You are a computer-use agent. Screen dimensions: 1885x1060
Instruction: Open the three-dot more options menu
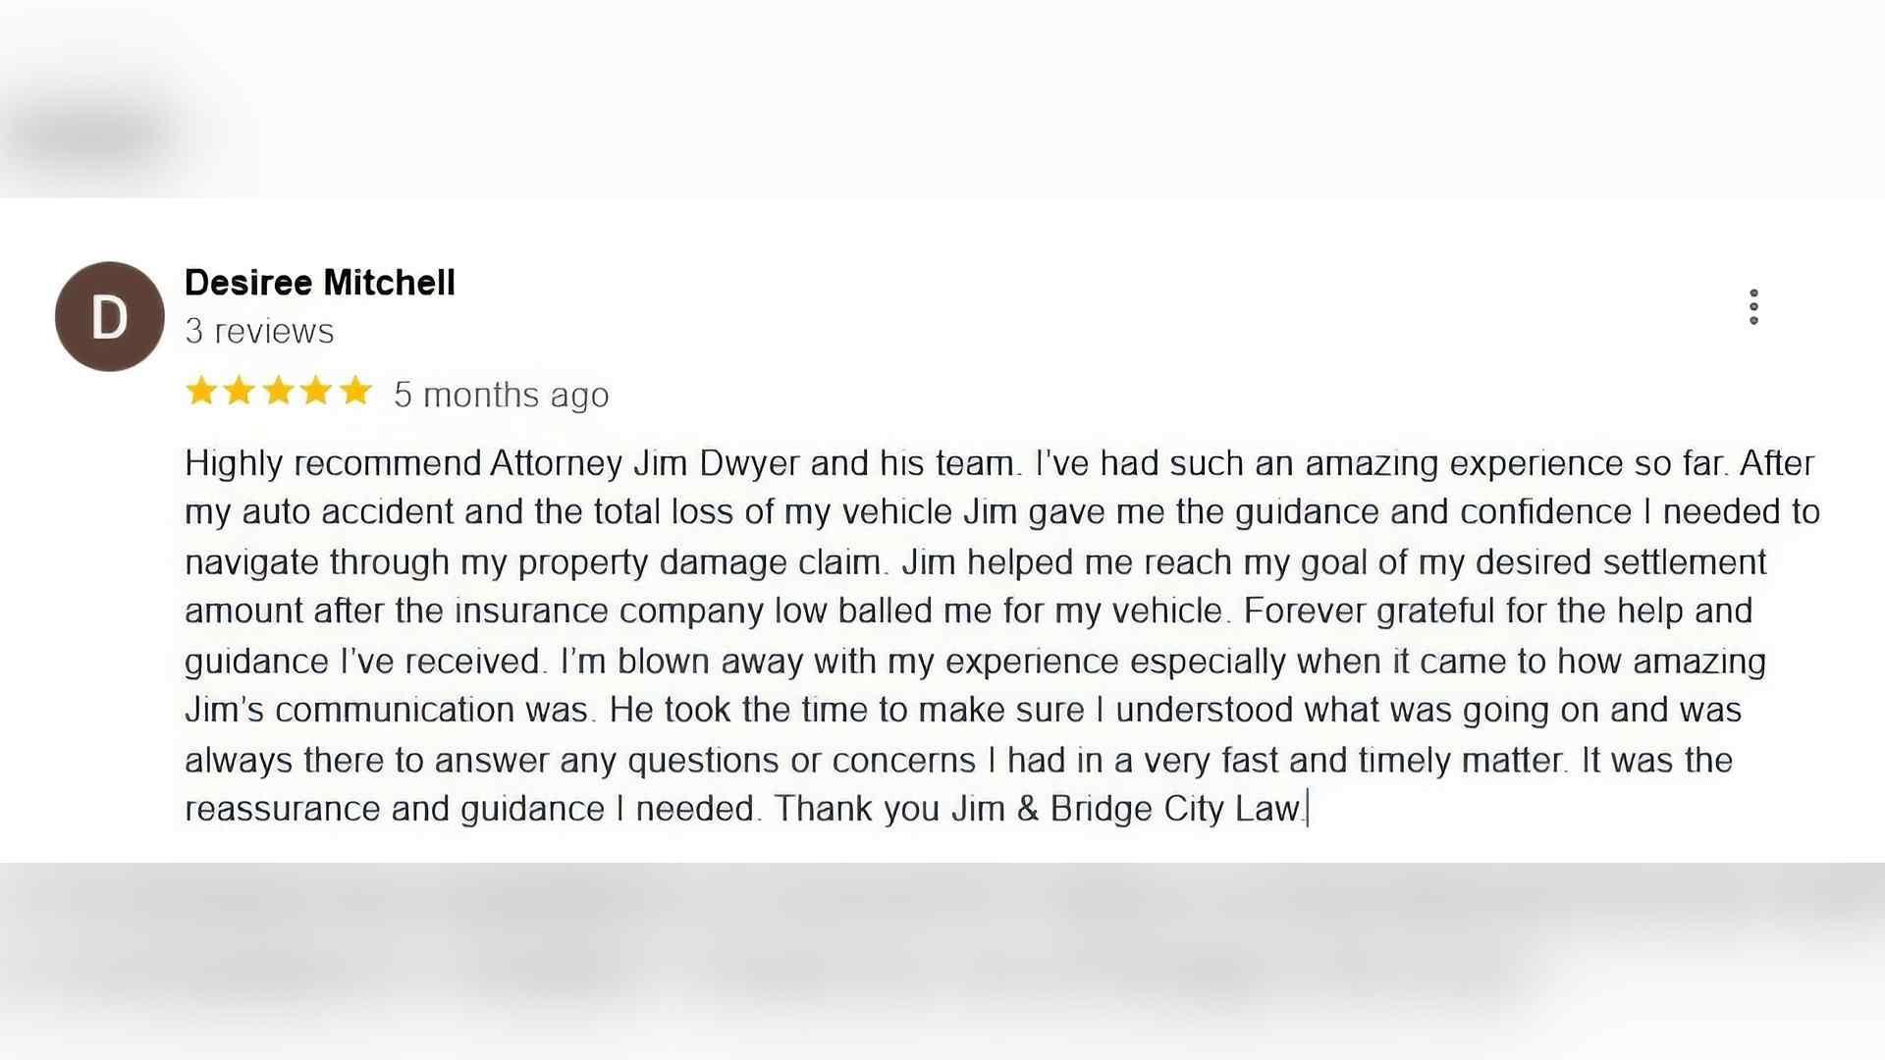[x=1753, y=307]
